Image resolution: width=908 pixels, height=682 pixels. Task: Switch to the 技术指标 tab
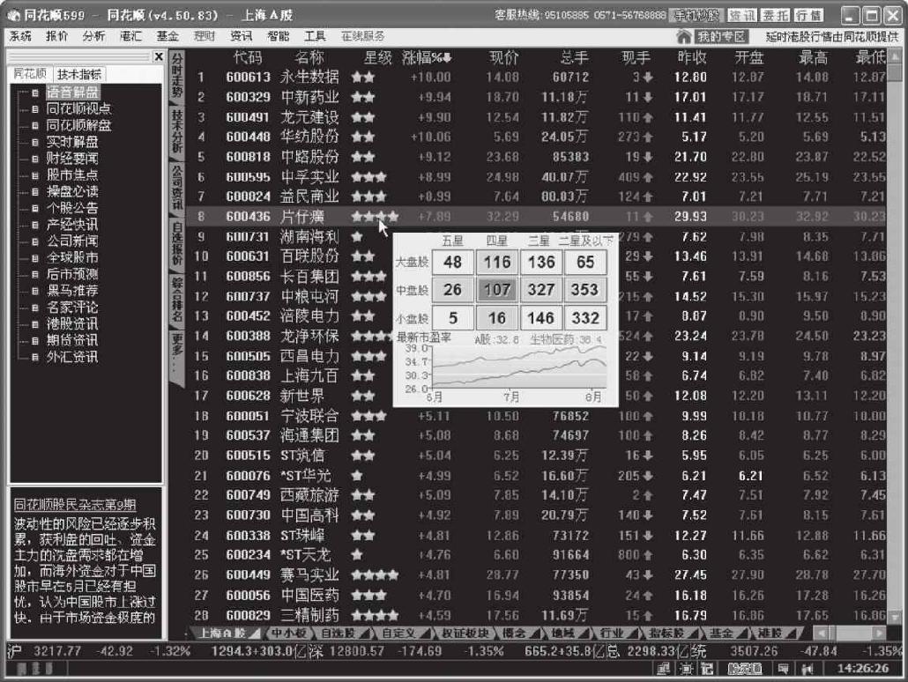pos(78,74)
